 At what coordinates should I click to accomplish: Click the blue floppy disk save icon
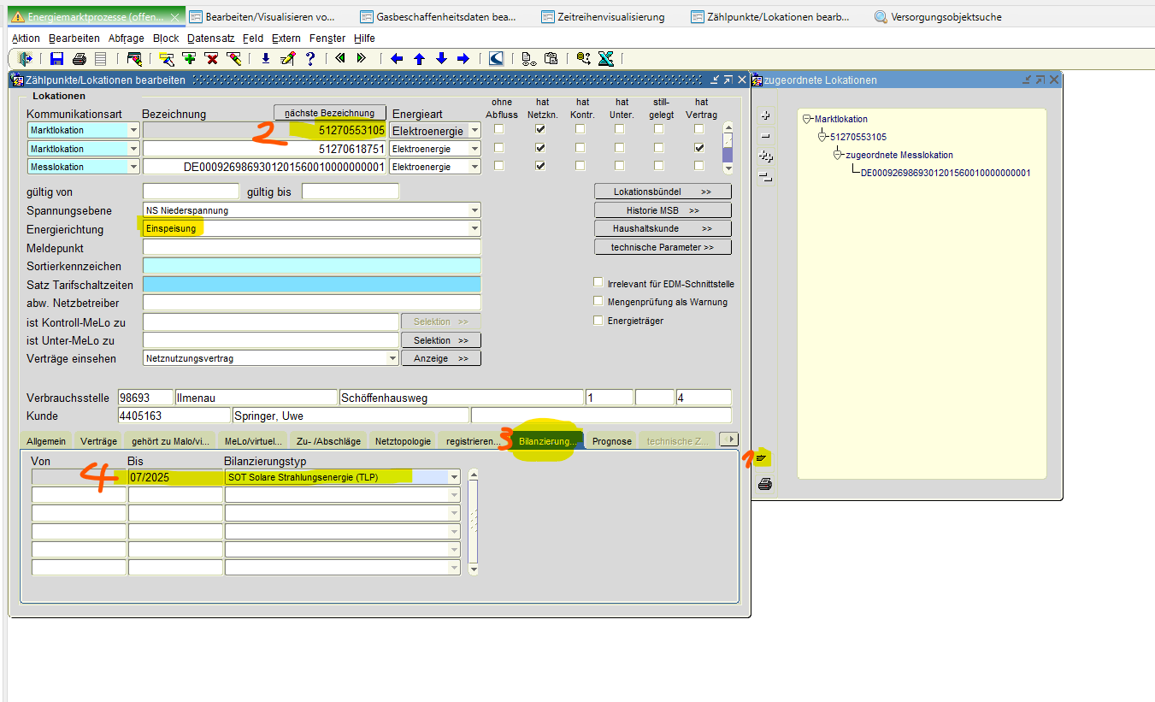point(57,59)
